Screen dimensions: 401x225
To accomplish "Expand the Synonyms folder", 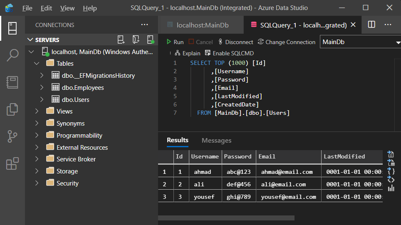I will 37,123.
